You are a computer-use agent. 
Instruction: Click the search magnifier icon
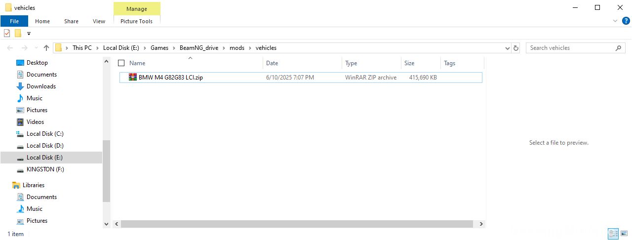619,48
